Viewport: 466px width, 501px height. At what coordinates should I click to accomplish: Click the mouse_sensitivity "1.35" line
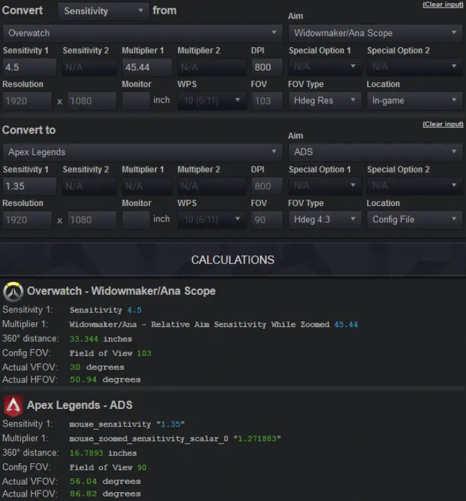click(127, 424)
